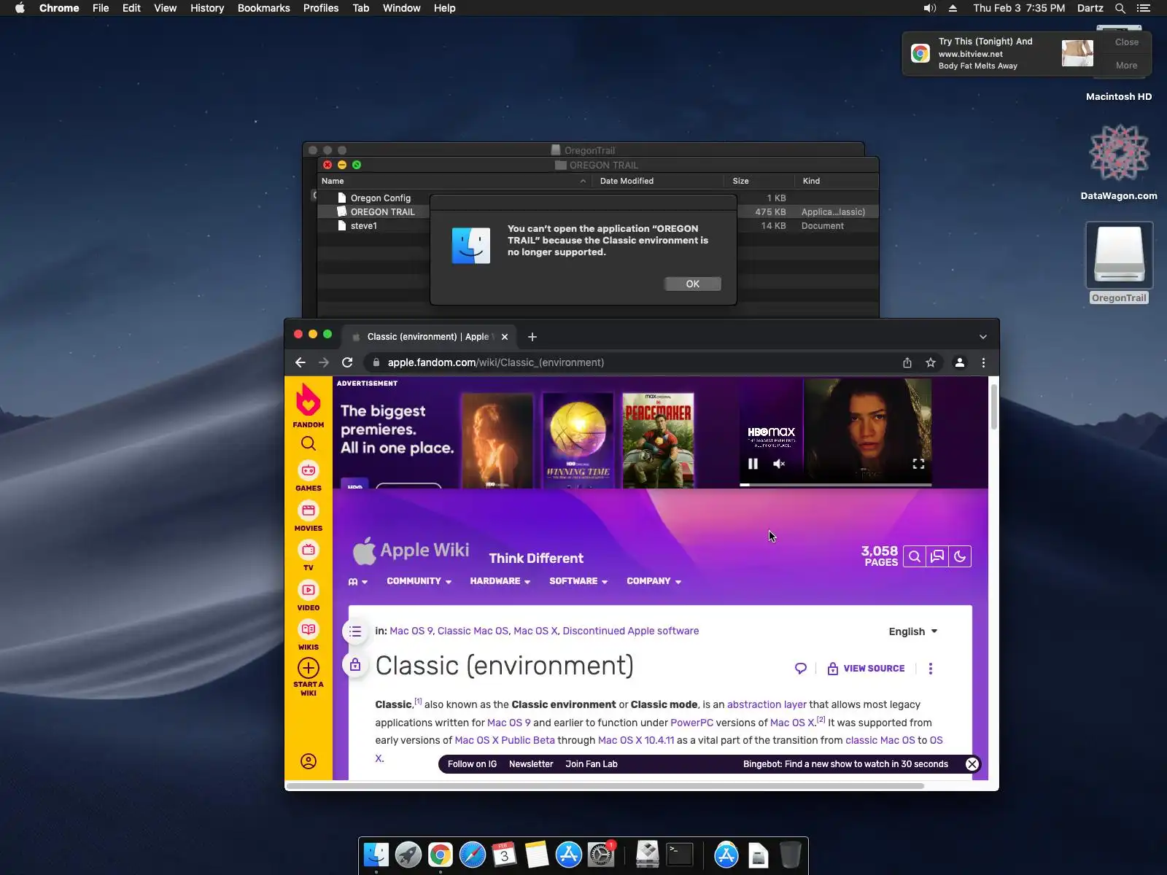
Task: Open the user profile icon in Fandom sidebar
Action: click(x=309, y=761)
